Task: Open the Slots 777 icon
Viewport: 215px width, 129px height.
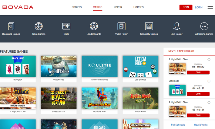Action: tap(66, 26)
